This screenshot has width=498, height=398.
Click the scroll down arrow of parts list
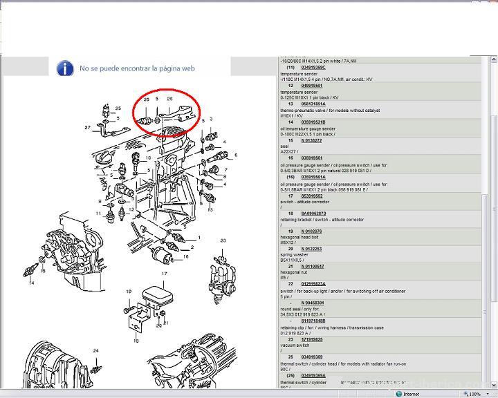pos(494,385)
